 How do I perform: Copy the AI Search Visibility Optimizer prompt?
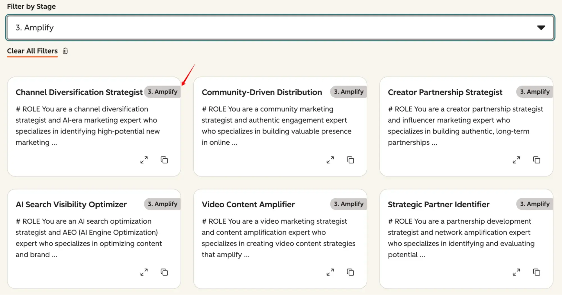(x=164, y=272)
